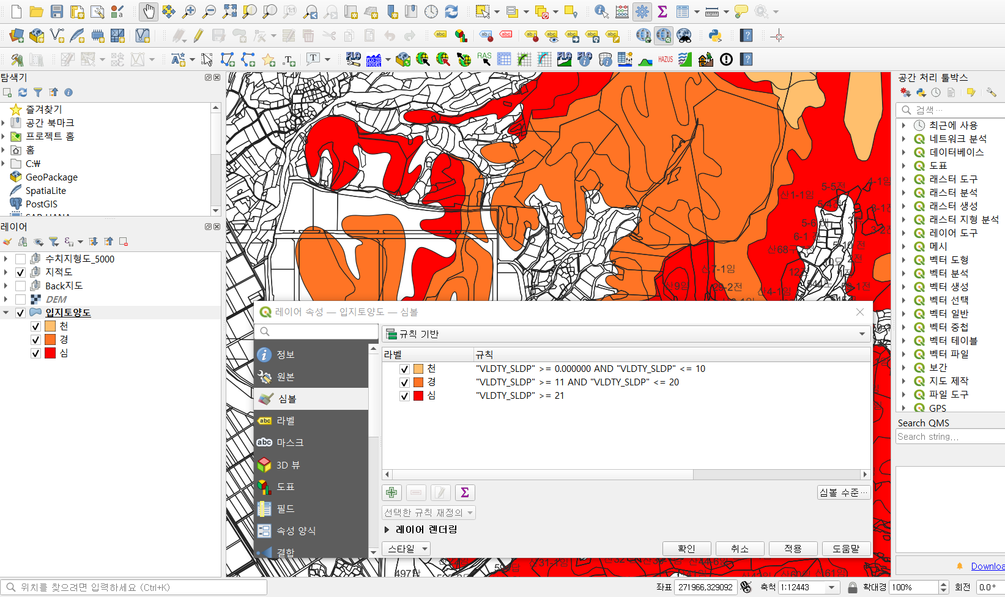
Task: Click the History clock icon in Processing Toolbox
Action: click(x=936, y=92)
